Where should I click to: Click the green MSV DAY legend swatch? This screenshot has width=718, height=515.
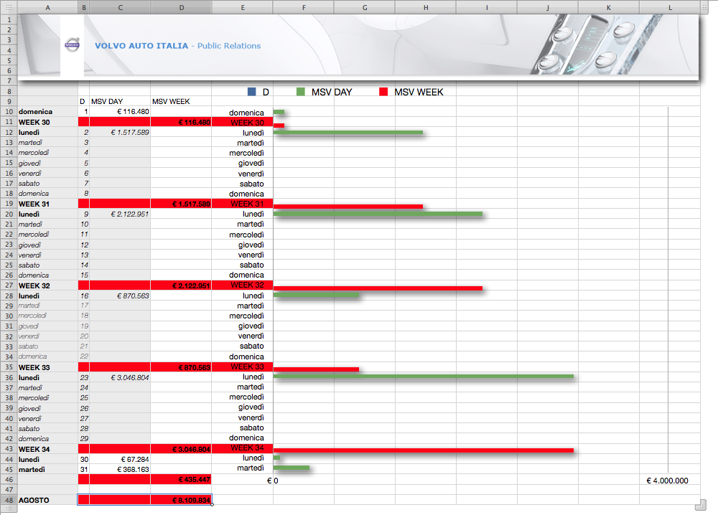pyautogui.click(x=301, y=92)
